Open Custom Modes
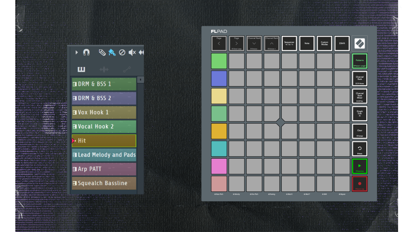 coord(324,43)
